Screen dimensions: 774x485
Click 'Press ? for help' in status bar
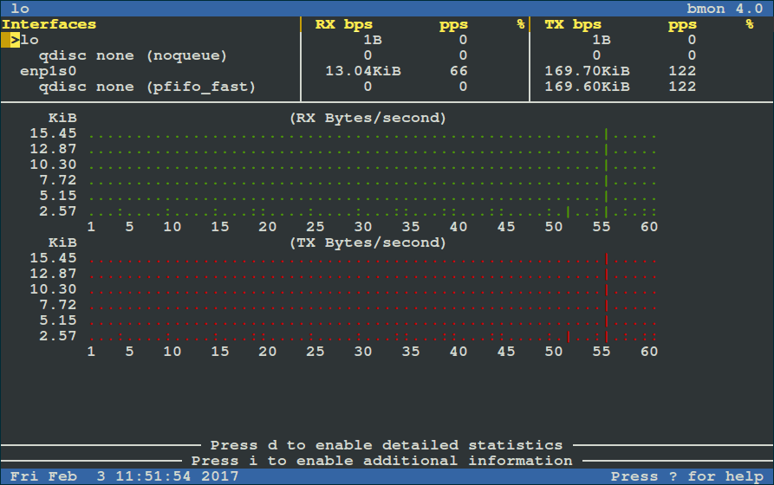tap(686, 476)
